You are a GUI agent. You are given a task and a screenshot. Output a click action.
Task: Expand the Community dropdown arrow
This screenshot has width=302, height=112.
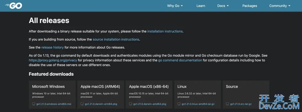point(289,6)
